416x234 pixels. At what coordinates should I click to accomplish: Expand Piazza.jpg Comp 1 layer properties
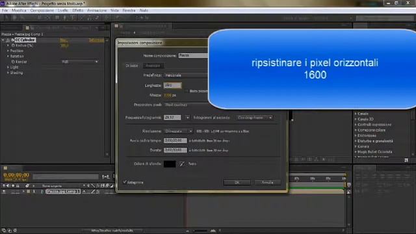coord(23,191)
